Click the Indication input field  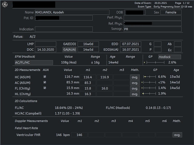64,29
